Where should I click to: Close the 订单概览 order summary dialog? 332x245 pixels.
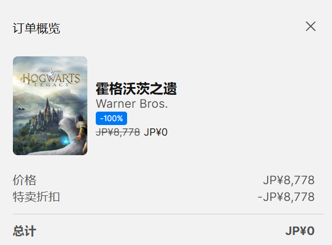click(311, 26)
